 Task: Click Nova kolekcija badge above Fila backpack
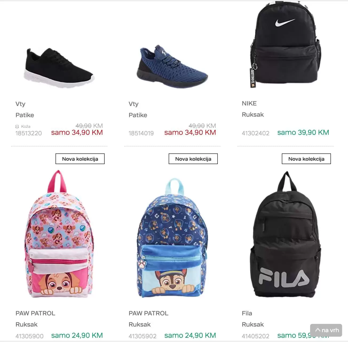click(306, 159)
